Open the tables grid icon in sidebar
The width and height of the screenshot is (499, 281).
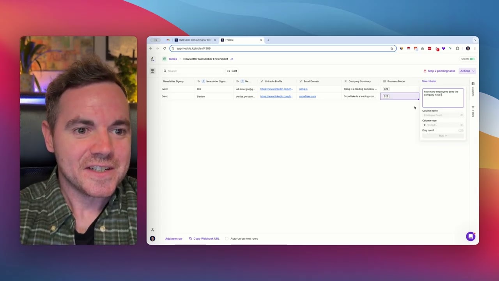point(152,71)
